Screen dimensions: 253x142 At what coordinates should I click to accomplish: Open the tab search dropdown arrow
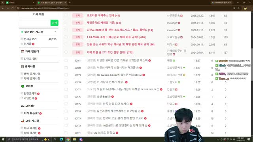tap(2, 3)
